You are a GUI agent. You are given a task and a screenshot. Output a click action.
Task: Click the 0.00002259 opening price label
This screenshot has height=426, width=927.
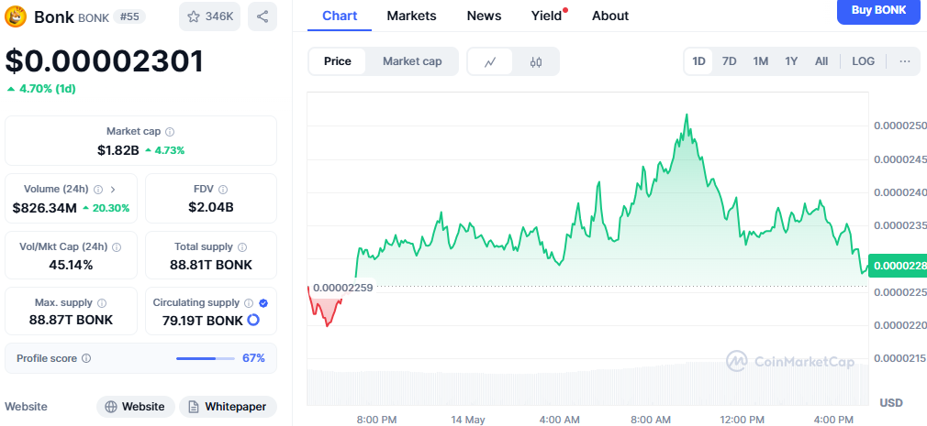pyautogui.click(x=342, y=288)
